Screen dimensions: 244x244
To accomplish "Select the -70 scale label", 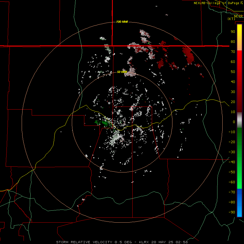I will coord(232,192).
